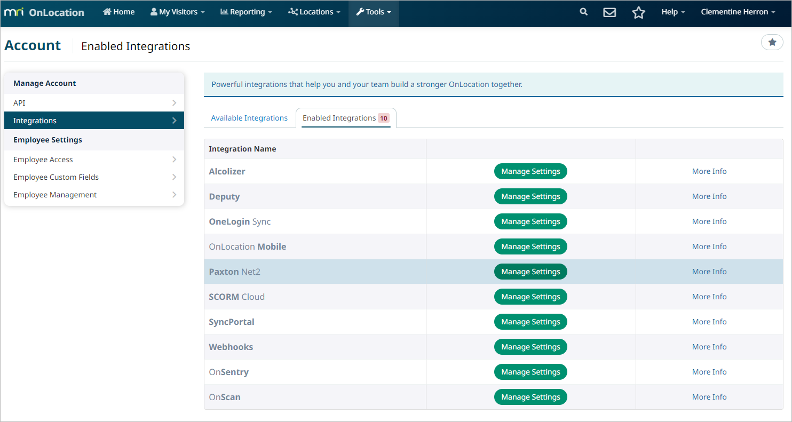Click the OnSentry integration name
Screen dimensions: 792x422
tap(229, 372)
